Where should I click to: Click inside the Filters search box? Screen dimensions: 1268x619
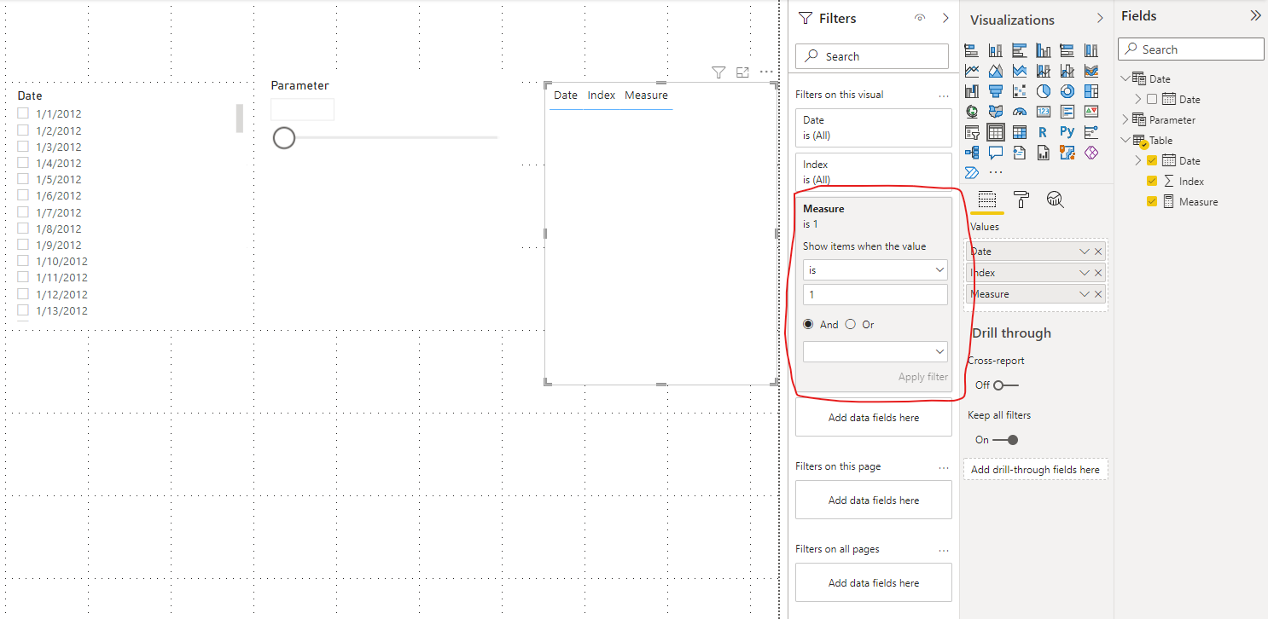871,55
